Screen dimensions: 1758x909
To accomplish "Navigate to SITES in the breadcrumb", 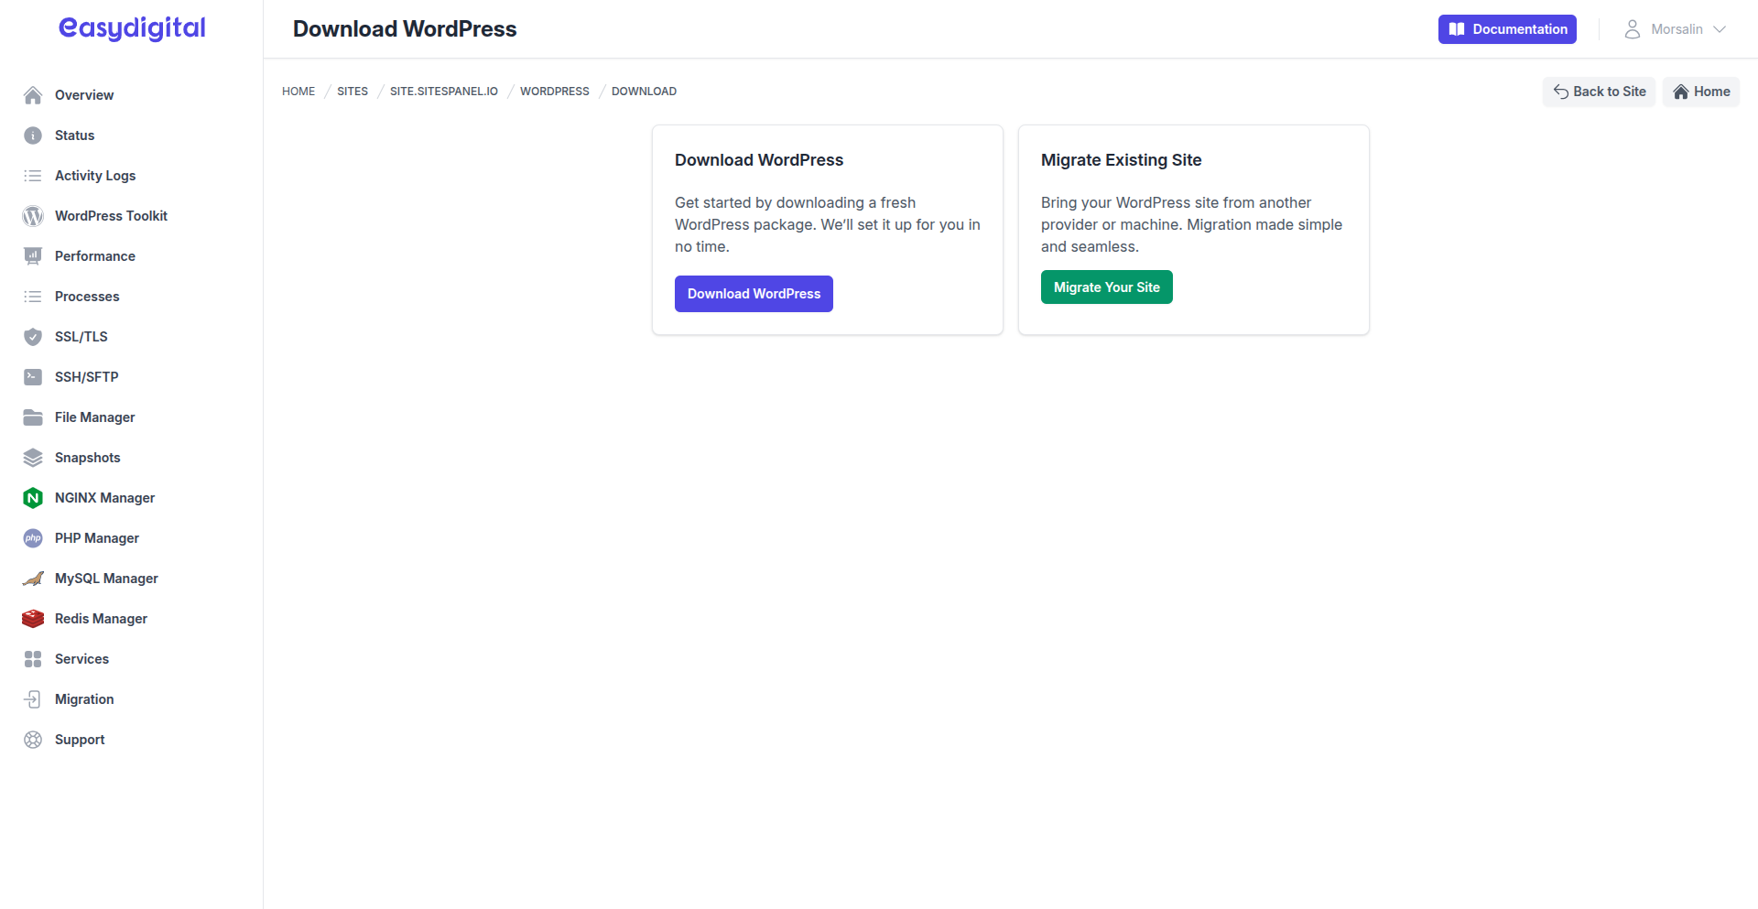I will [352, 91].
